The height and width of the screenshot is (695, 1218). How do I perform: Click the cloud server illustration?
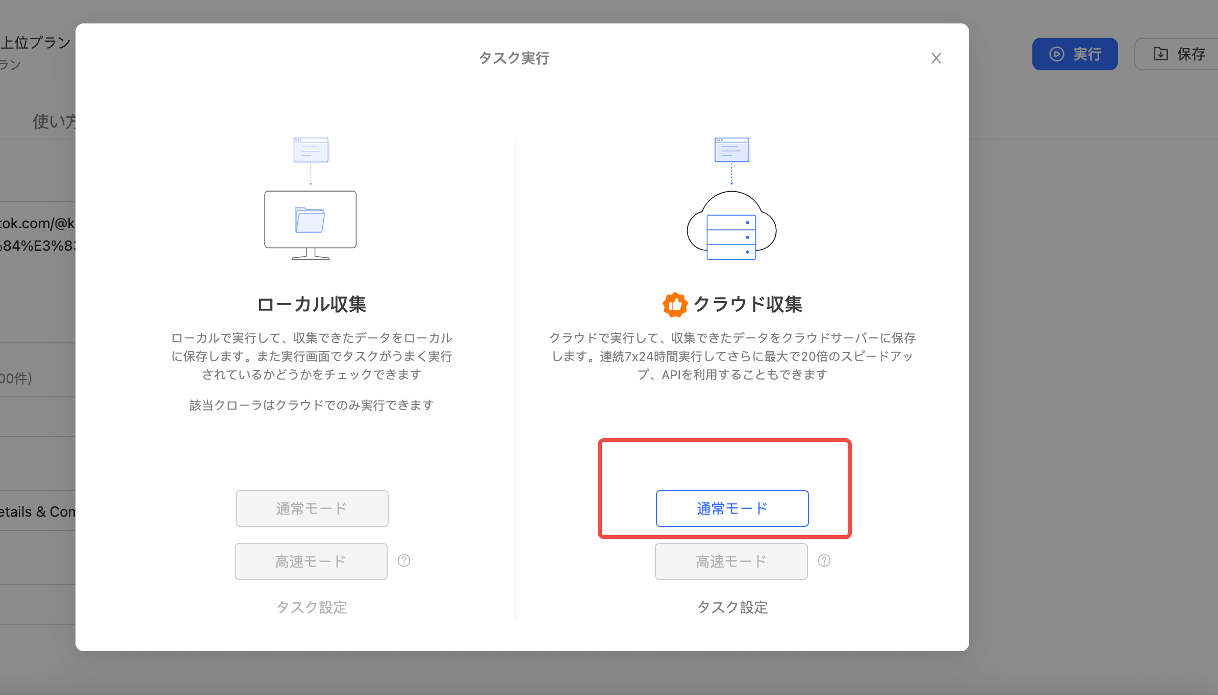(731, 226)
